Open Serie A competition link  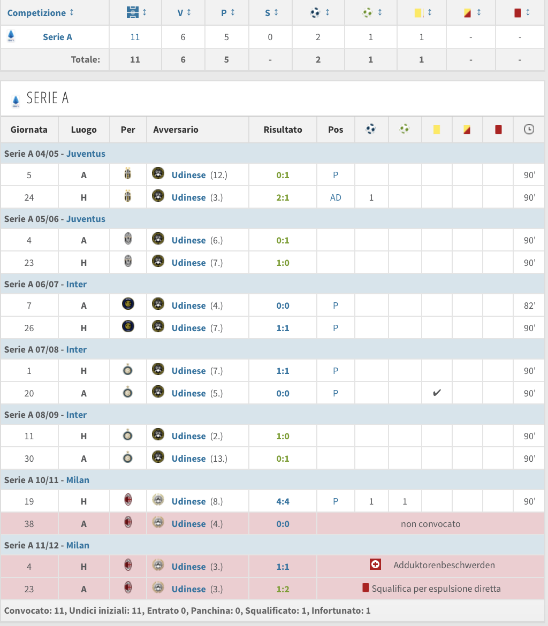click(57, 37)
